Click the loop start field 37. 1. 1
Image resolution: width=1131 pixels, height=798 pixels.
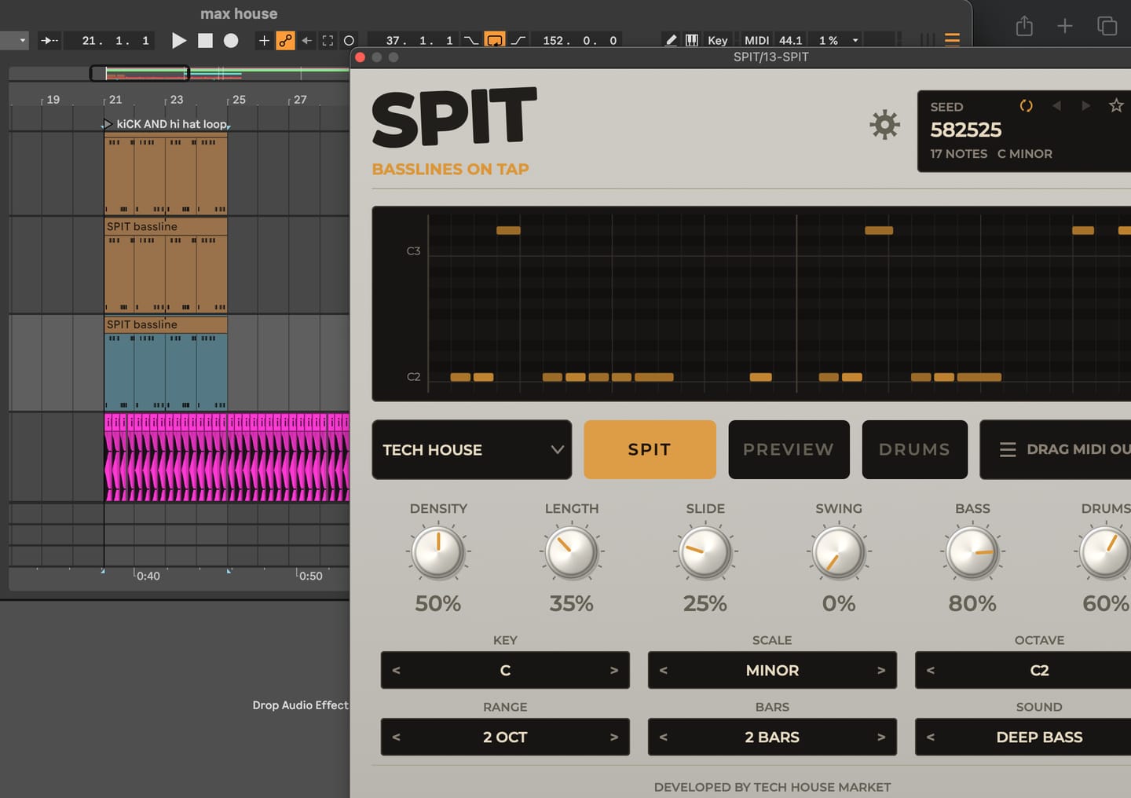coord(419,40)
